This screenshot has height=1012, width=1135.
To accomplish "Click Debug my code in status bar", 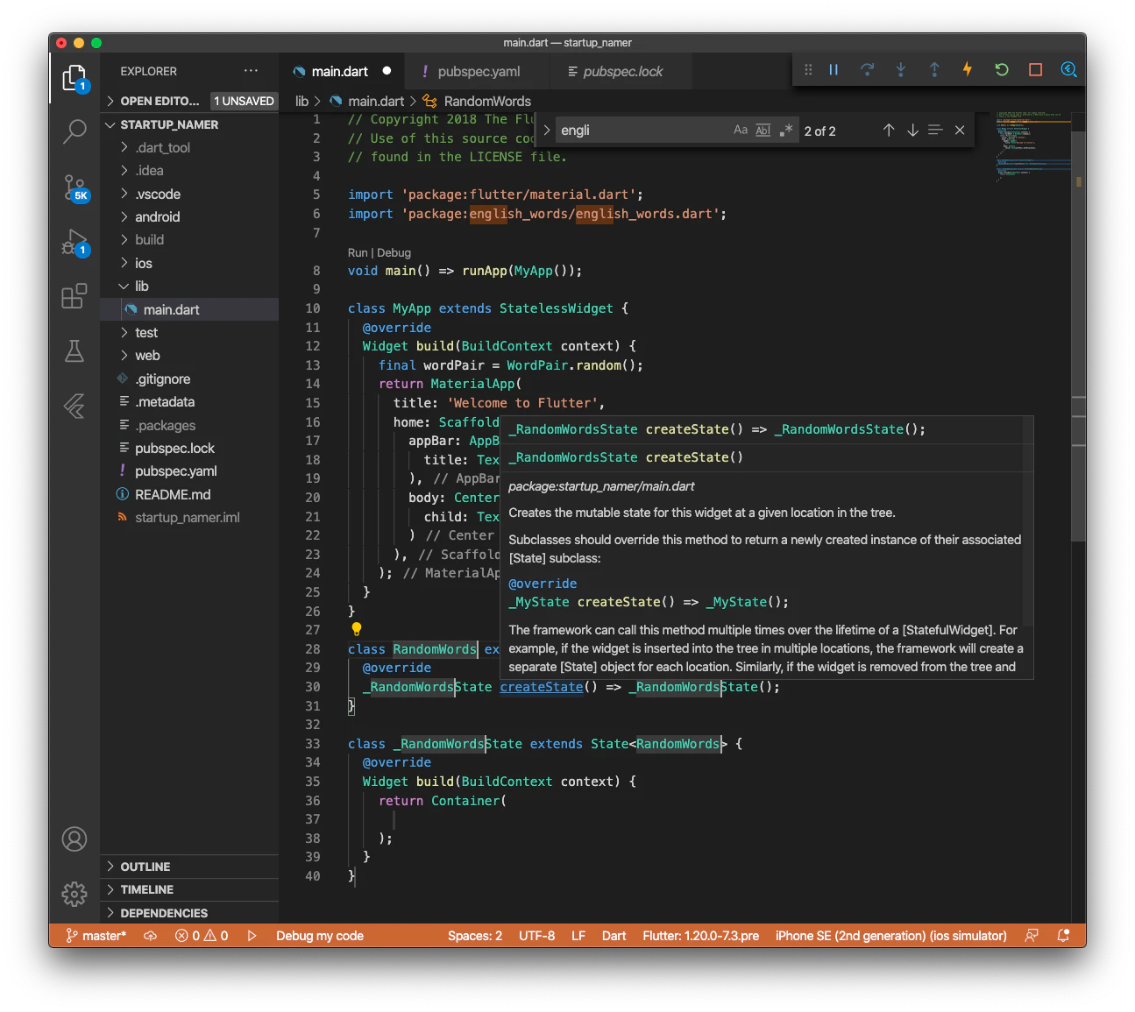I will point(319,936).
